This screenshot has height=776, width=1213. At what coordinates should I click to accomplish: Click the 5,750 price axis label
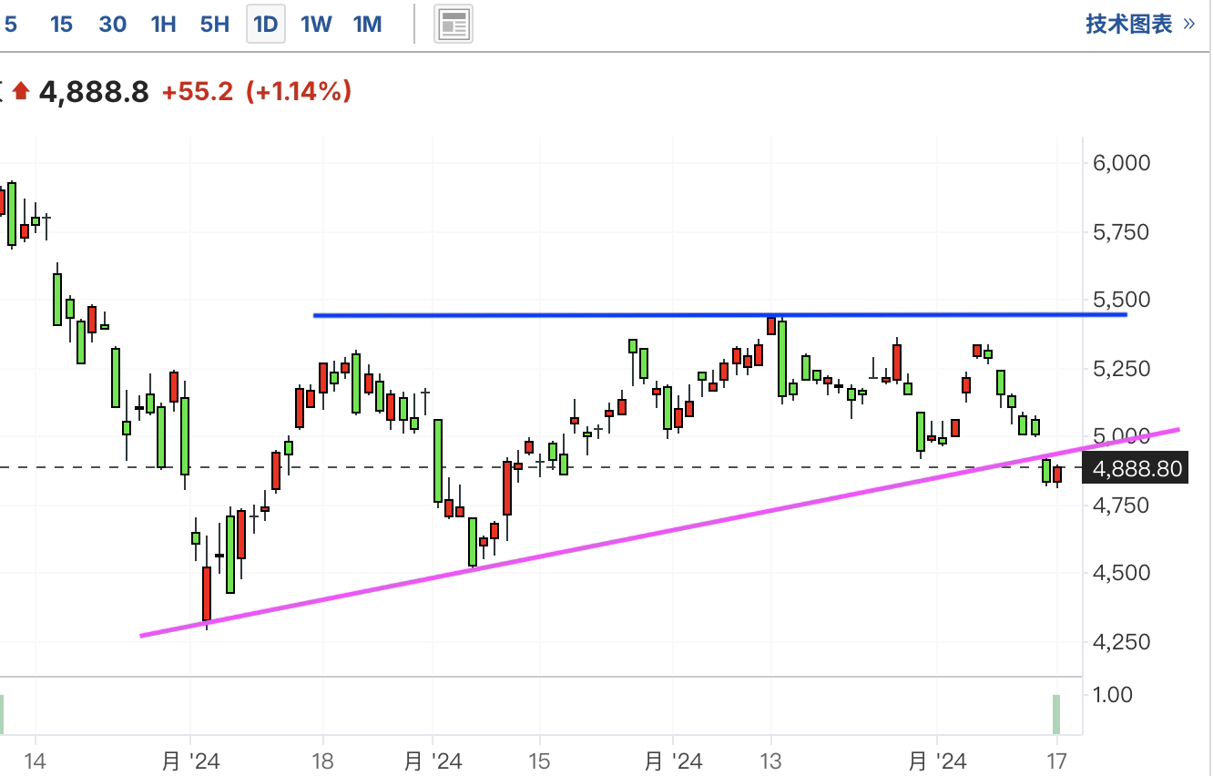coord(1121,232)
